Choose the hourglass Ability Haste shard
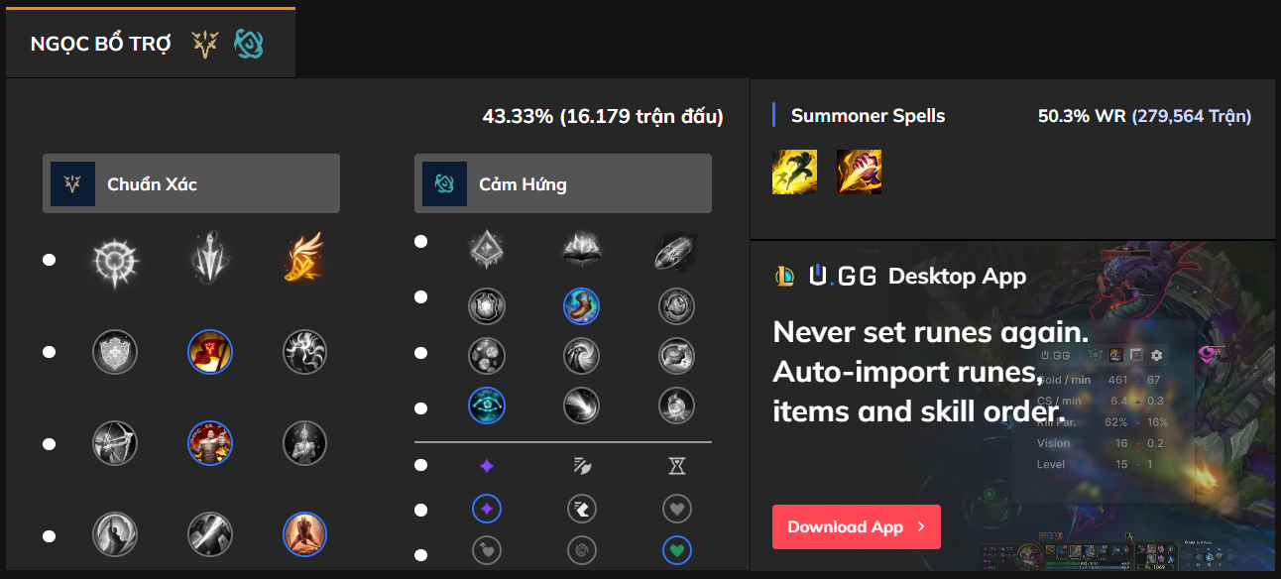The width and height of the screenshot is (1281, 579). click(x=676, y=466)
